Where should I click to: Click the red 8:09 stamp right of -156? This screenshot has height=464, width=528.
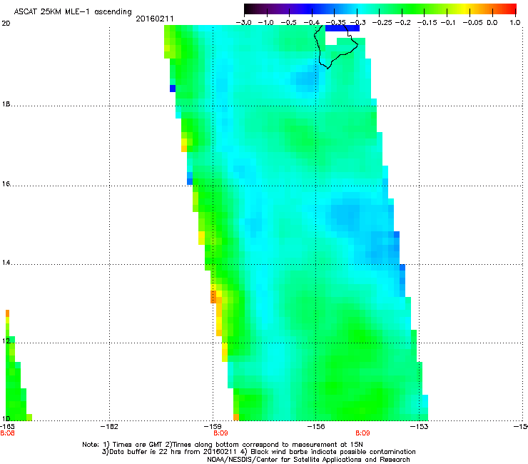362,433
